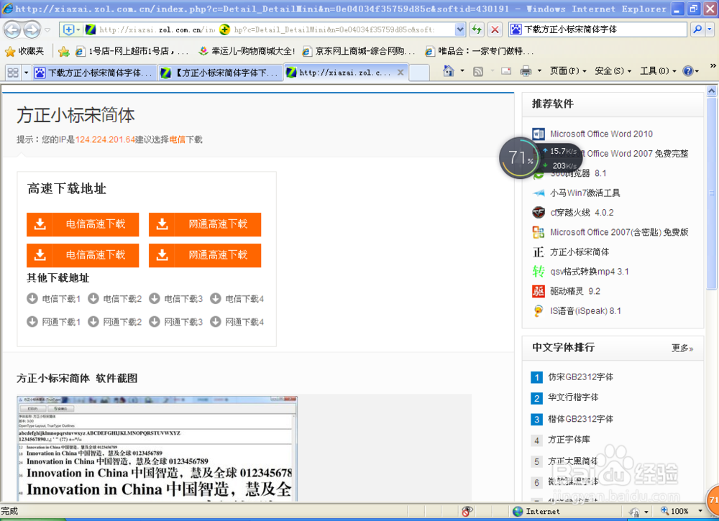Close the xiazai.zol.c... tab
Image resolution: width=719 pixels, height=521 pixels.
pos(400,73)
